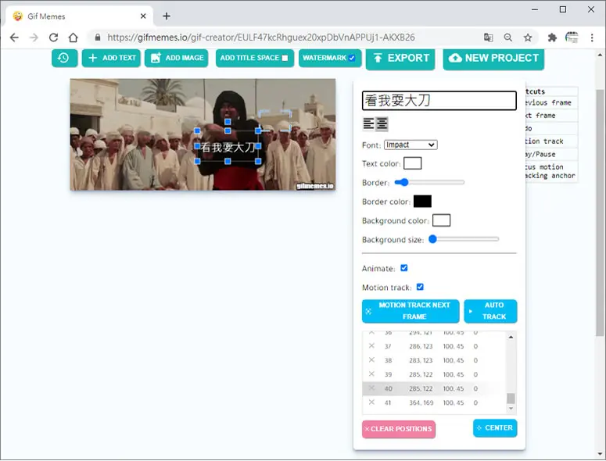Open the history icon button

(x=65, y=58)
